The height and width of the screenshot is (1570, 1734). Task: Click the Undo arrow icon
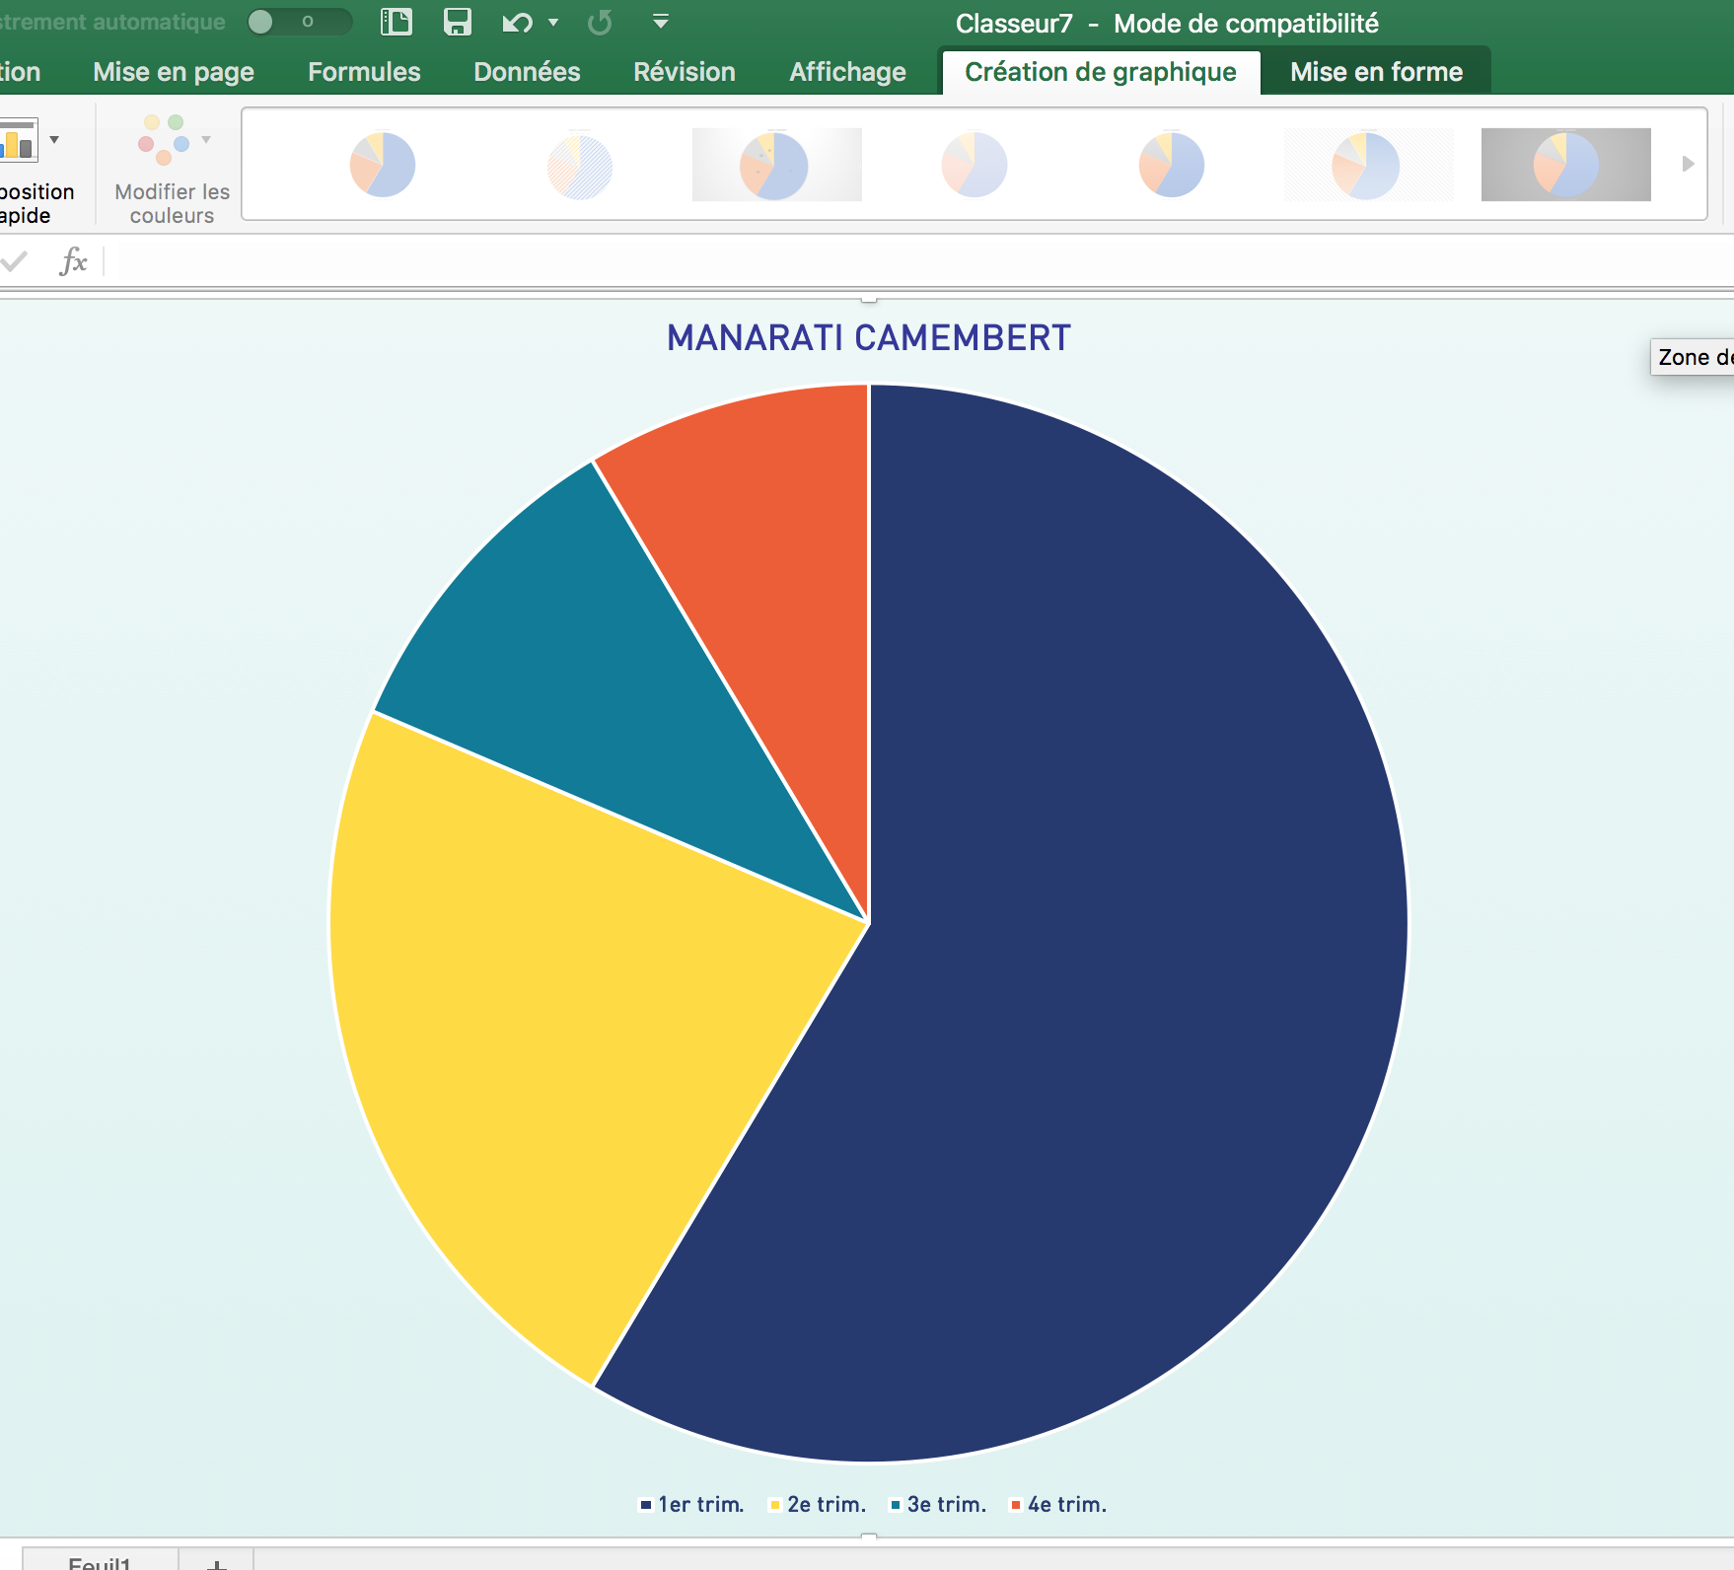(x=517, y=22)
